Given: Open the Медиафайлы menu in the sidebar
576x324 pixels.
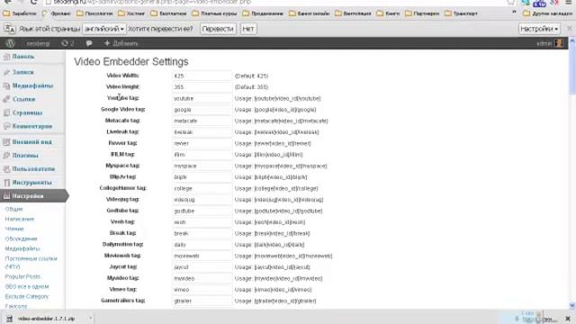Looking at the screenshot, I should pos(32,86).
